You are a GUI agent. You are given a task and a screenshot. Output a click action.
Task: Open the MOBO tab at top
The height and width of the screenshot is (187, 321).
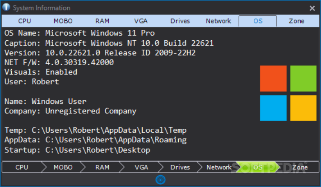click(63, 21)
